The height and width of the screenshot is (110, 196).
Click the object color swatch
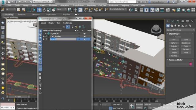[x=190, y=64]
